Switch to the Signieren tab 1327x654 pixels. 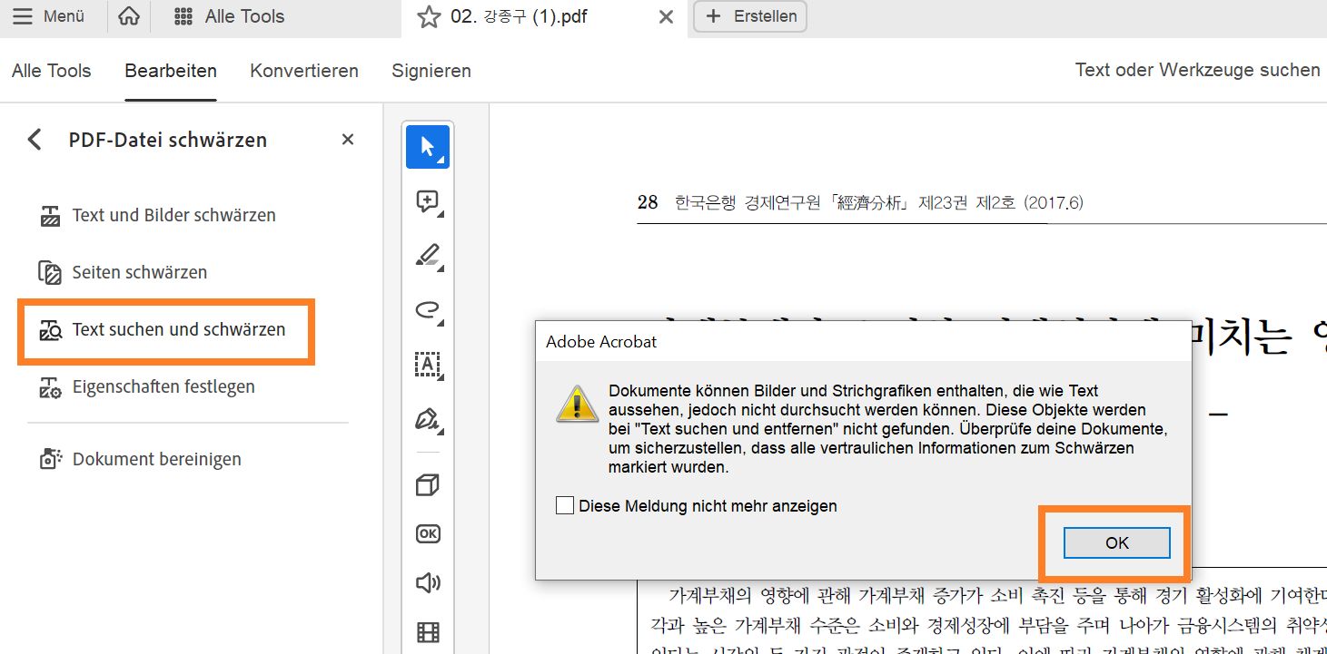click(x=431, y=70)
